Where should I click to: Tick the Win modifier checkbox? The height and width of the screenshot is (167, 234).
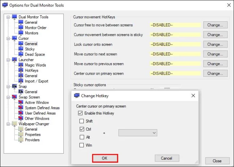pos(82,145)
